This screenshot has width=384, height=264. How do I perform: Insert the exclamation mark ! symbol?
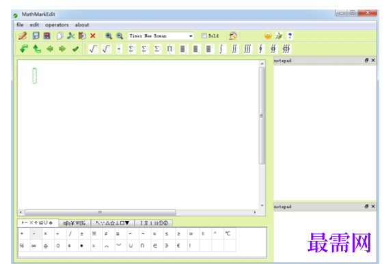pos(190,246)
